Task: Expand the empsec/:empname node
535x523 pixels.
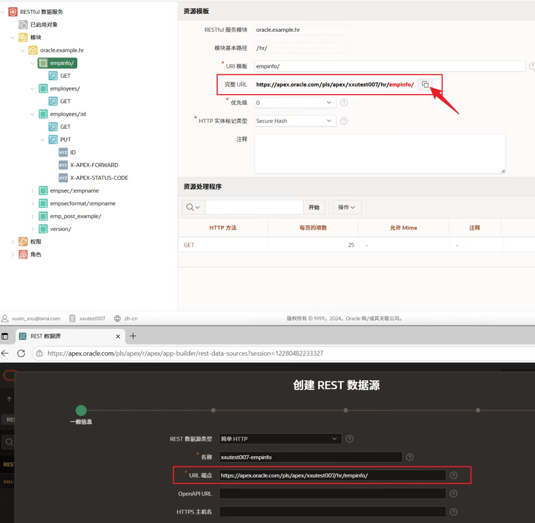Action: pos(33,191)
